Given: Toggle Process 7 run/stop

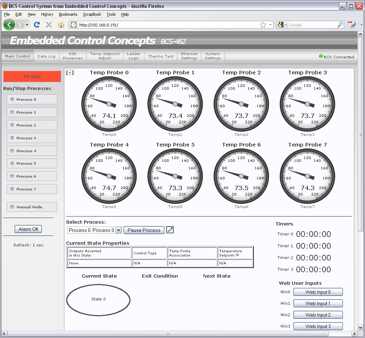Looking at the screenshot, I should pos(32,189).
